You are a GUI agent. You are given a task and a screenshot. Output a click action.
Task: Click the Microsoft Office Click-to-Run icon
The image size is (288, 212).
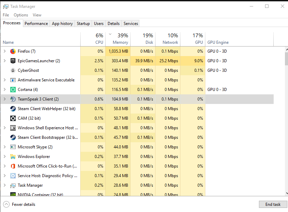point(13,166)
